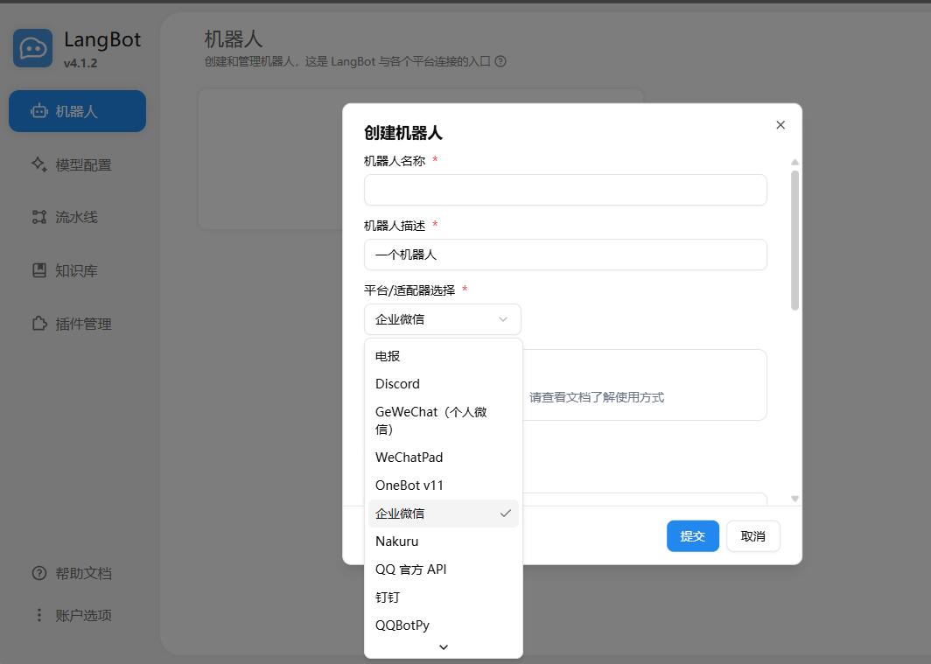Viewport: 931px width, 664px height.
Task: Switch to 插件管理 in the sidebar
Action: pos(77,324)
